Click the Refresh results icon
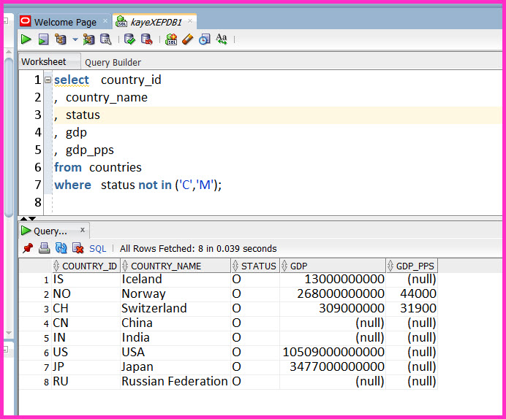506x419 pixels. (61, 248)
